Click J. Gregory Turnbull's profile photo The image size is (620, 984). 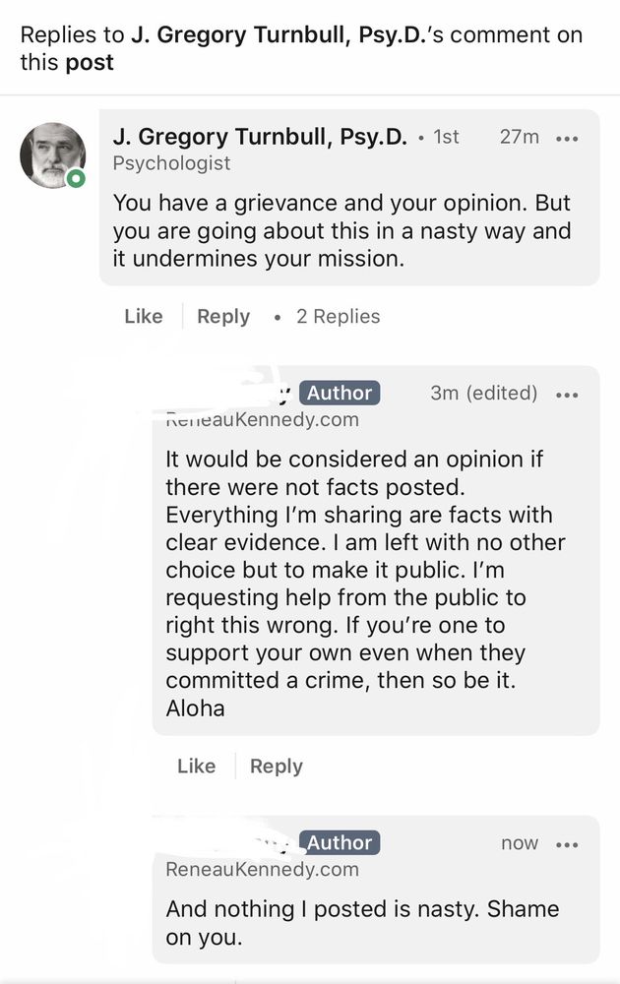[x=53, y=154]
